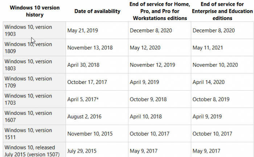Select the Windows 10, version 1511 cell
The width and height of the screenshot is (254, 157).
[28, 134]
